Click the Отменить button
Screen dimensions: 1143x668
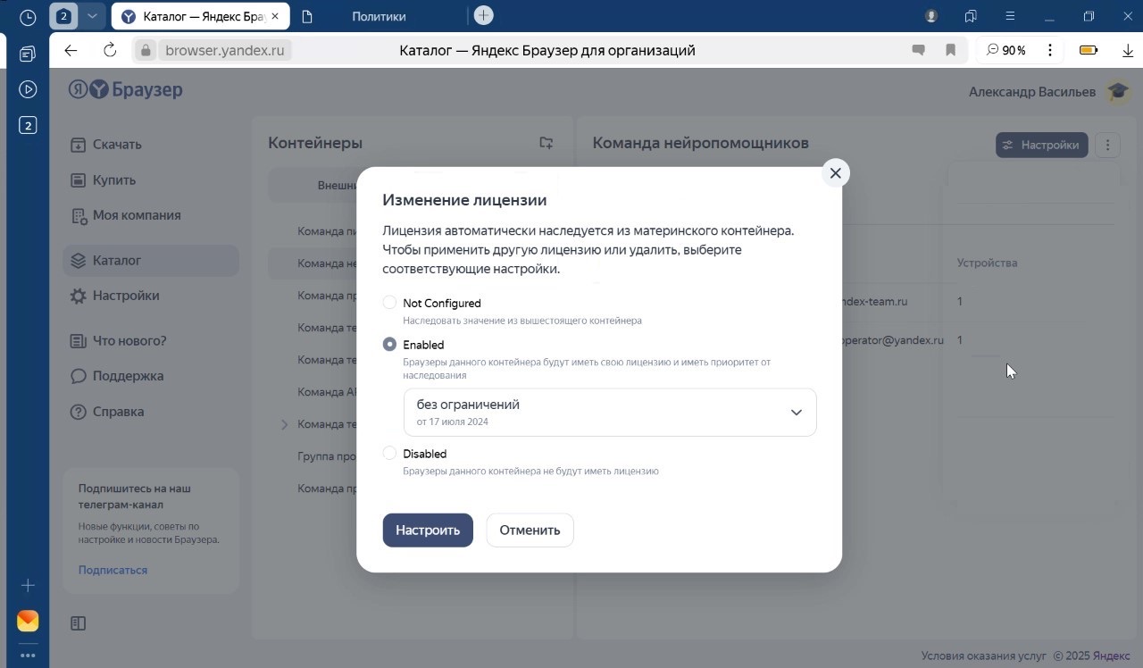(530, 530)
